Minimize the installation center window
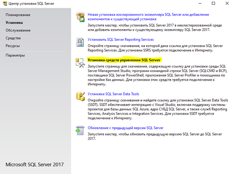Screen dimensions: 234x174 200,3
